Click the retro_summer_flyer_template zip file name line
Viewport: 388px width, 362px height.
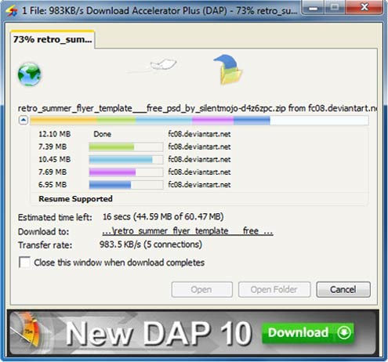pyautogui.click(x=198, y=108)
